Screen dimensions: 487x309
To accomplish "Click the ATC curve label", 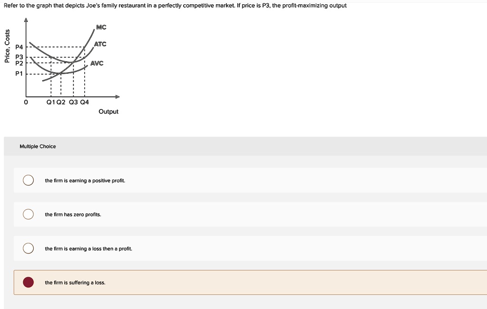I will pos(100,44).
